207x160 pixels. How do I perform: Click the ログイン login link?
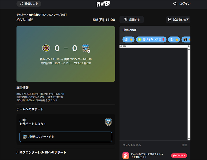click(x=185, y=4)
